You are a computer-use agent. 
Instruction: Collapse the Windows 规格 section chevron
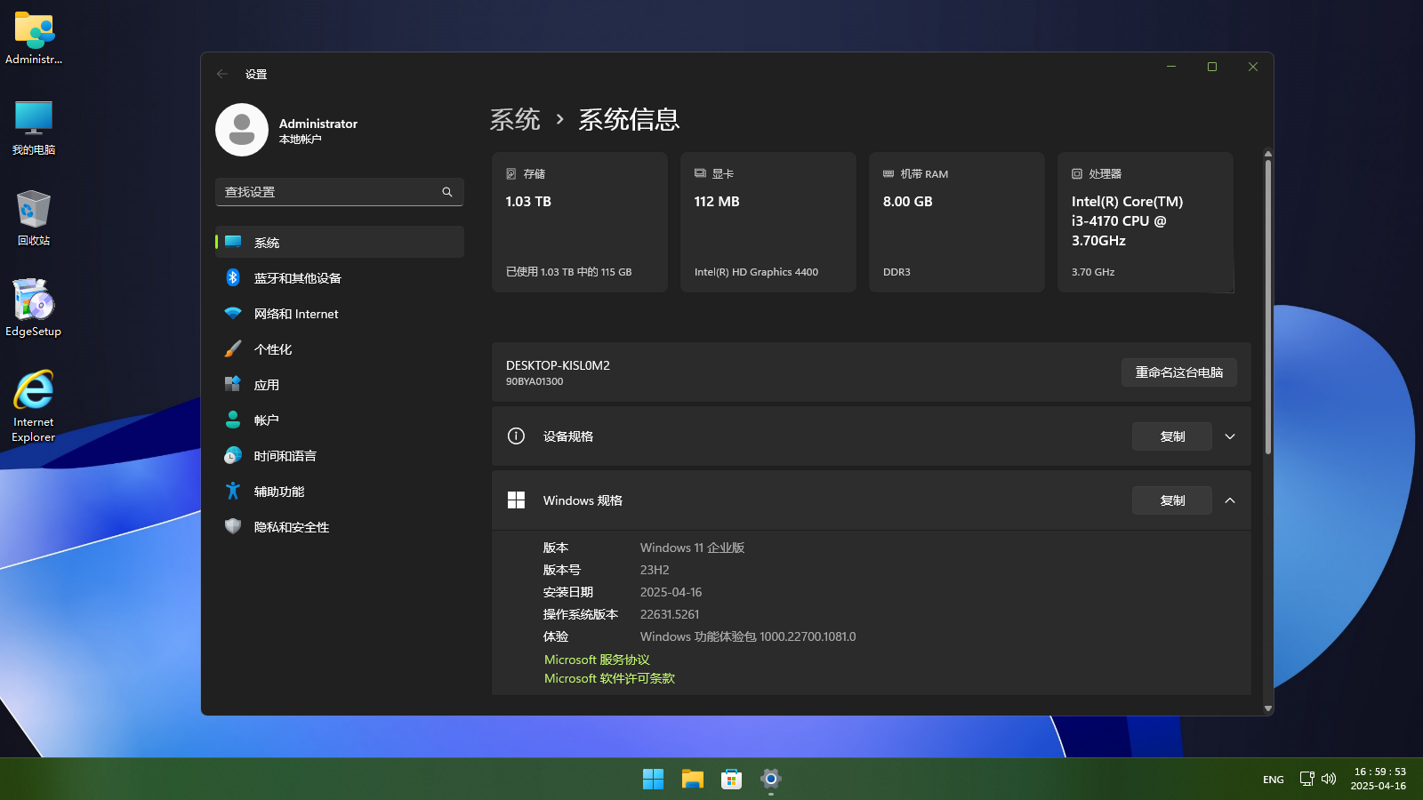pos(1230,500)
